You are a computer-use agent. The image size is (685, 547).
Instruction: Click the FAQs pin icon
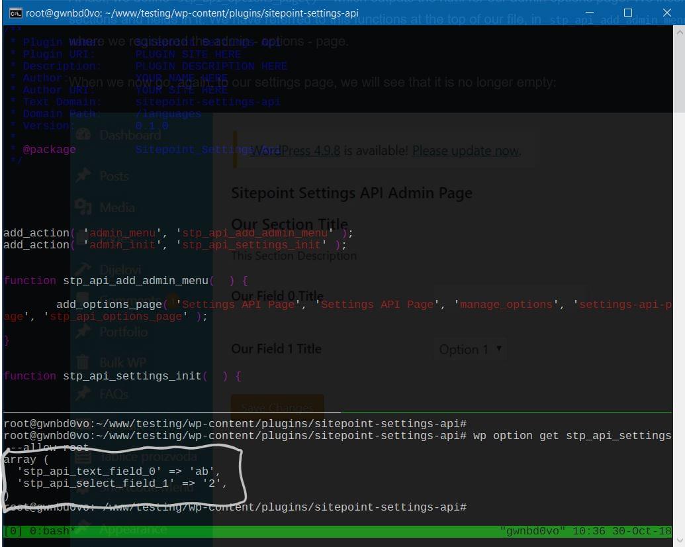tap(83, 394)
